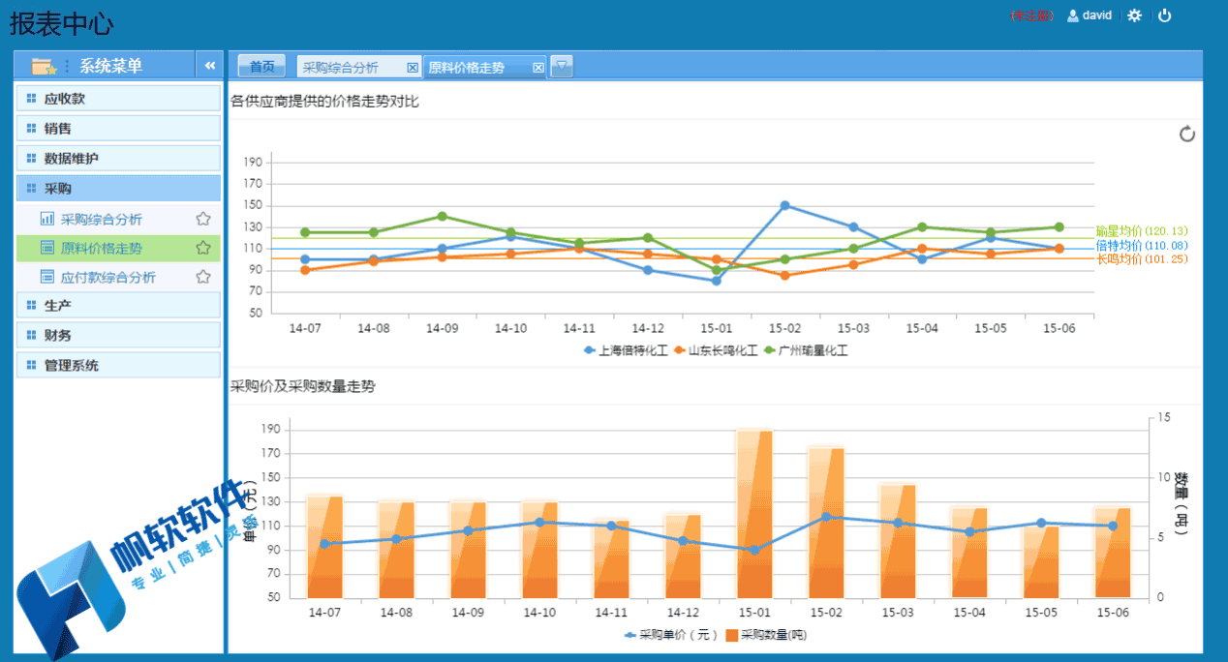The height and width of the screenshot is (662, 1228).
Task: Click the blue 15-02 peak point
Action: (x=784, y=205)
